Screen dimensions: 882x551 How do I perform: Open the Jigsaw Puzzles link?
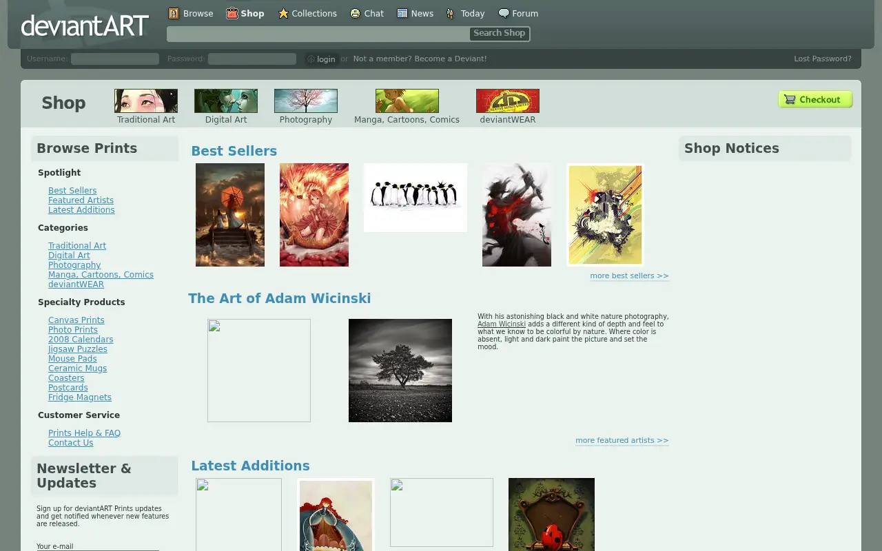point(78,349)
